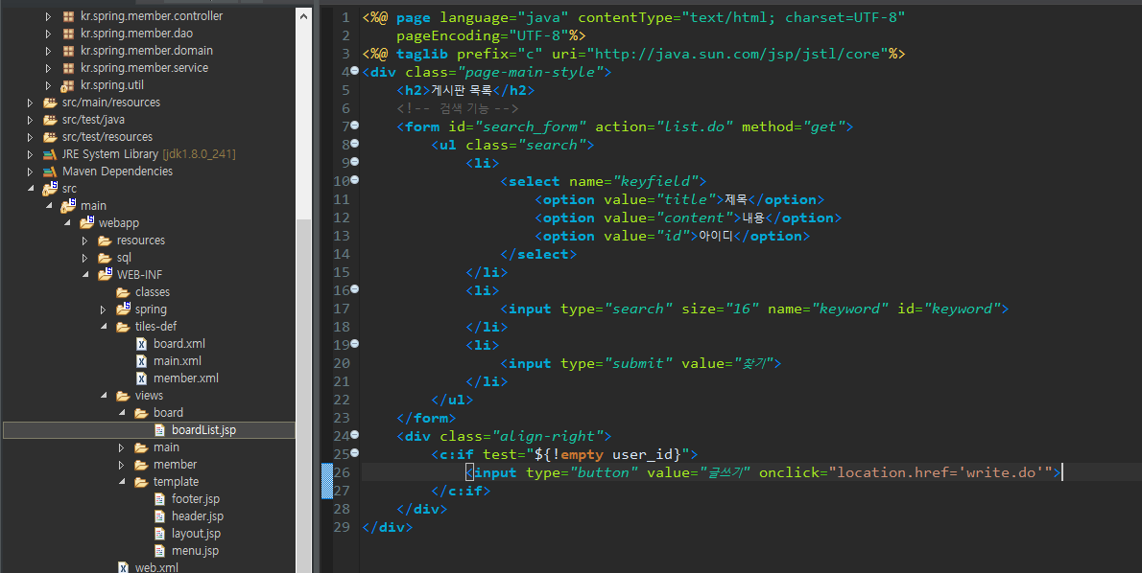1142x573 pixels.
Task: Click the template folder icon
Action: pos(141,482)
